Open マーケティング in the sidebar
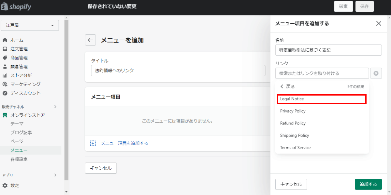The image size is (391, 195). coord(25,84)
